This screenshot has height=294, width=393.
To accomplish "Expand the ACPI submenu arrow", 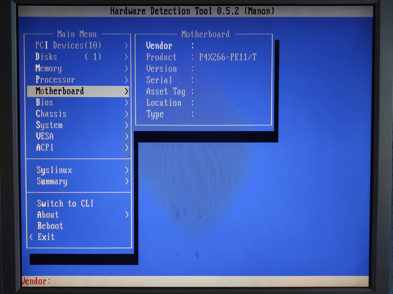I will point(126,148).
